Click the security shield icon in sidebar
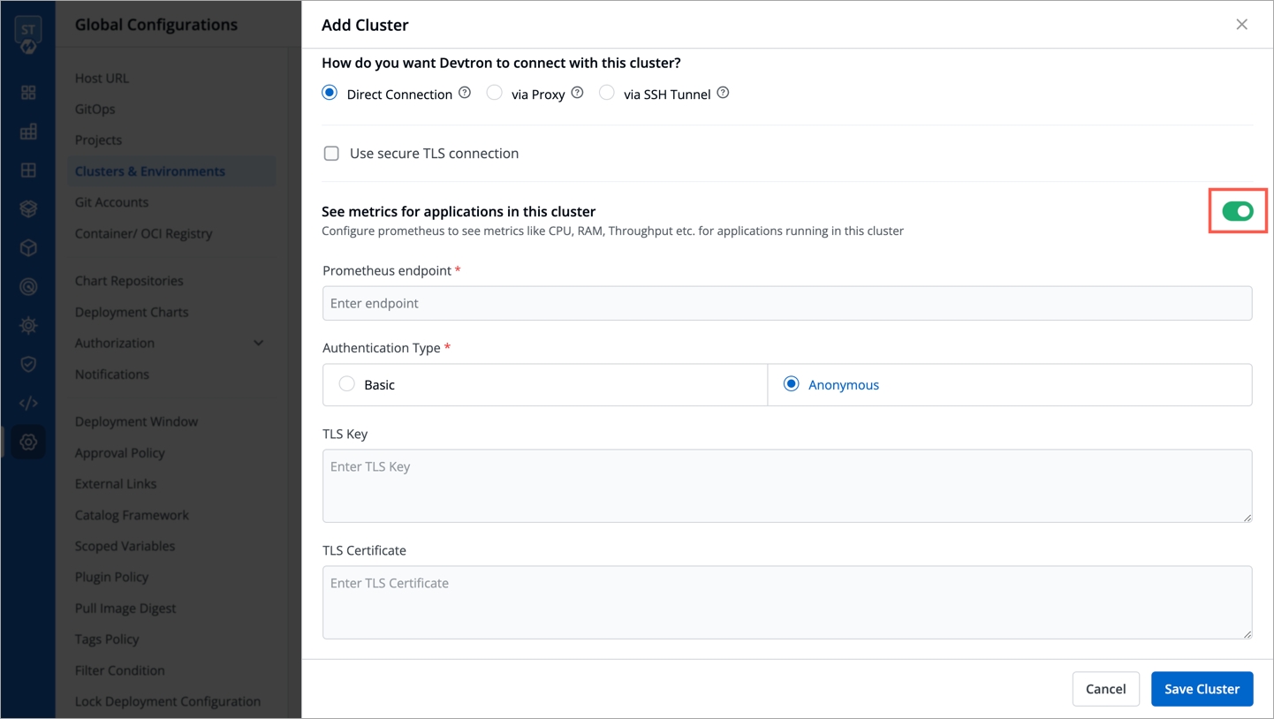Screen dimensions: 1274x719 point(28,364)
